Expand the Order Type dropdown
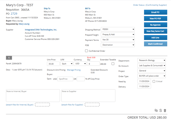 (152, 76)
